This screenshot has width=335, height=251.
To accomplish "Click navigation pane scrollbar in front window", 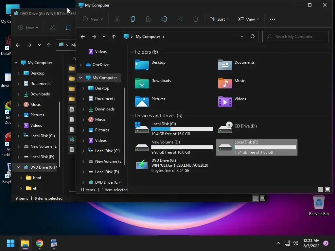I will (x=124, y=126).
